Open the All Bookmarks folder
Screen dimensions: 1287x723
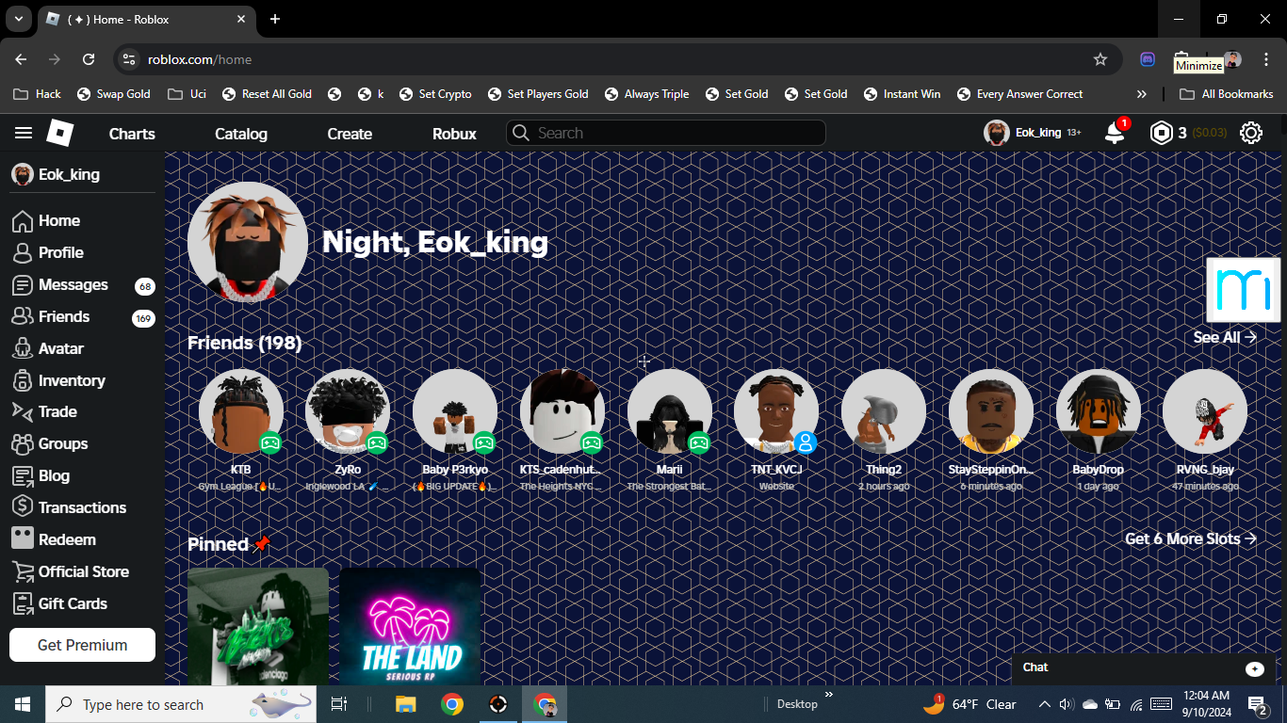[1227, 94]
